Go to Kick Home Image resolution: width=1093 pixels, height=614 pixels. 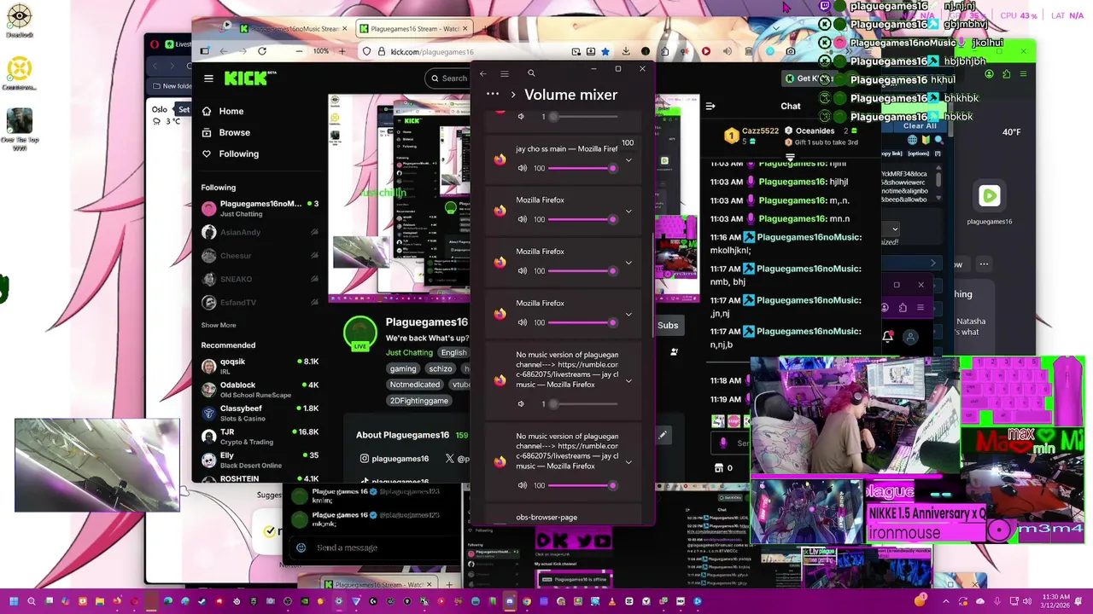point(224,111)
